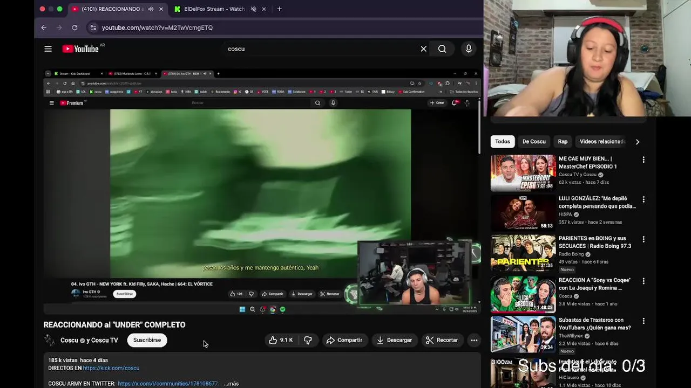Open the kick.com/coscu link
Viewport: 691px width, 388px height.
111,368
